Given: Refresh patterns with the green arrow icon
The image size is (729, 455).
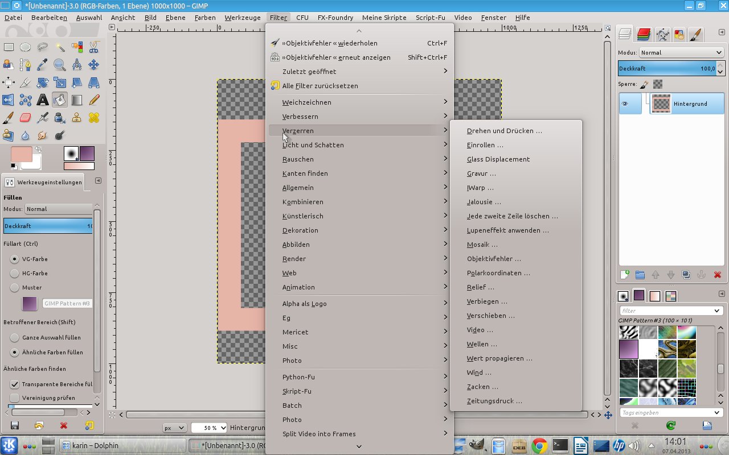Looking at the screenshot, I should click(x=671, y=425).
